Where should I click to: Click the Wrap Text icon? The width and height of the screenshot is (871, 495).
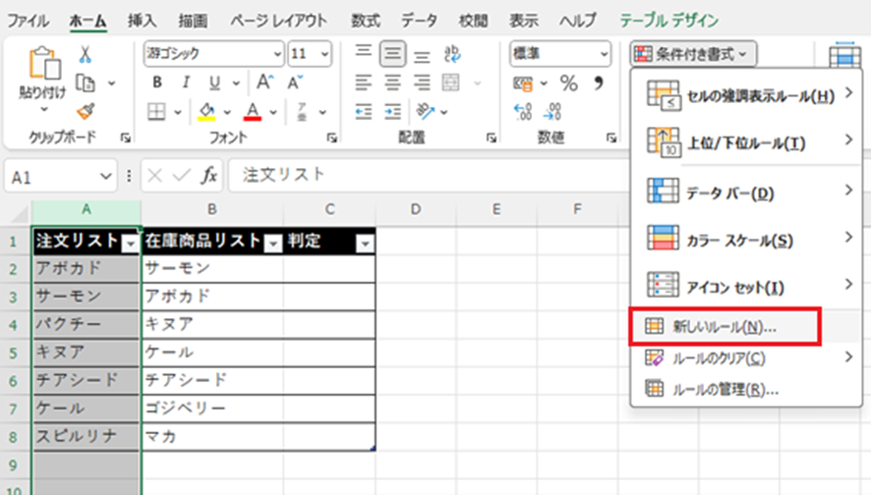(x=453, y=54)
